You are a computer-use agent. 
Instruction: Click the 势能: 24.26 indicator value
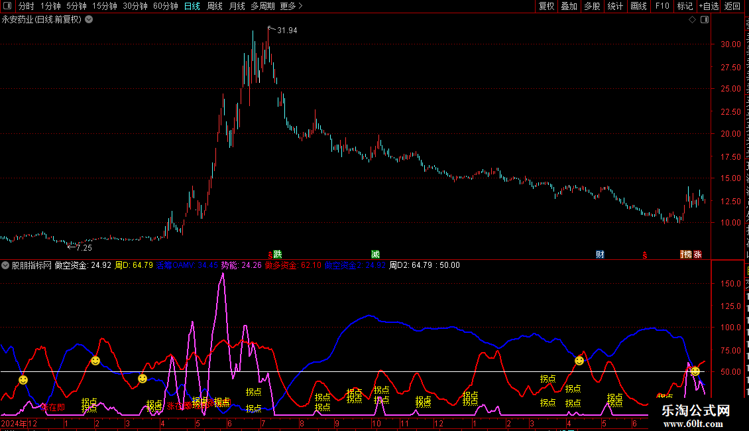[241, 265]
